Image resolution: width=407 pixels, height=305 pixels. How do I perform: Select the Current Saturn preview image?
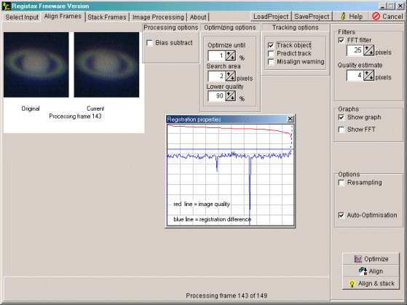point(106,65)
